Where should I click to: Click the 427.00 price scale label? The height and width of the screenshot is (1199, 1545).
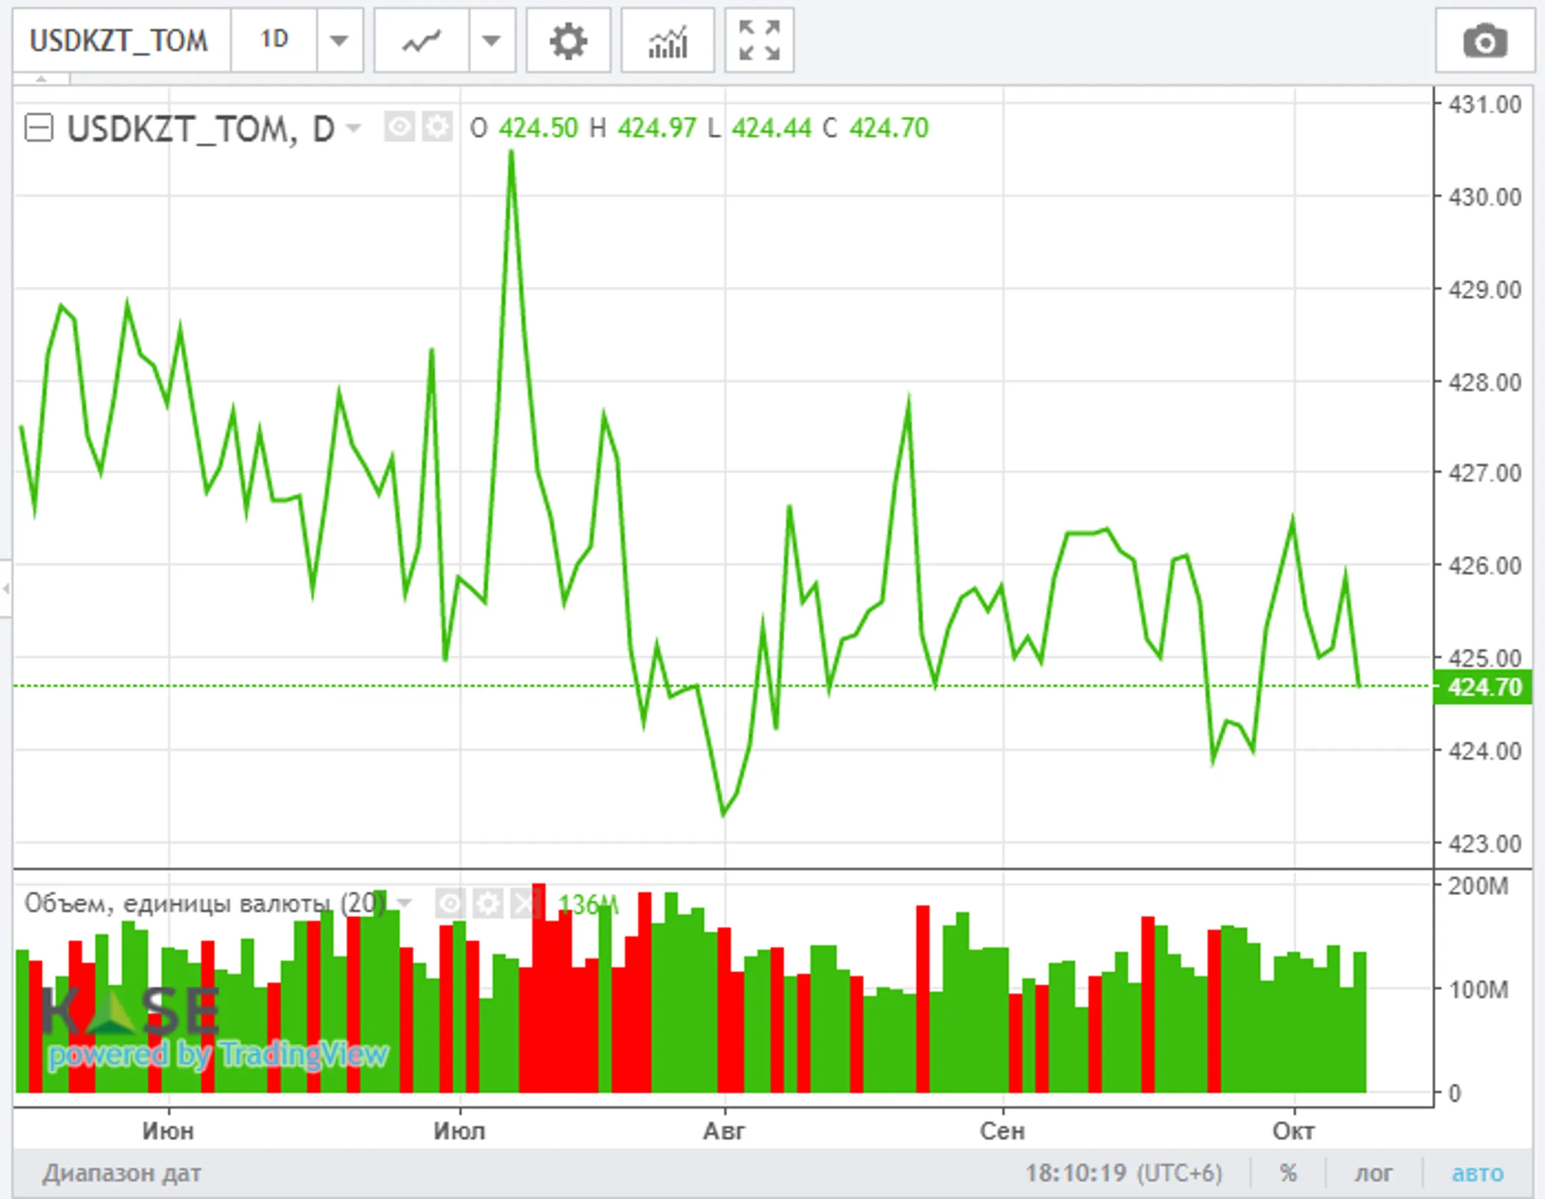coord(1485,473)
